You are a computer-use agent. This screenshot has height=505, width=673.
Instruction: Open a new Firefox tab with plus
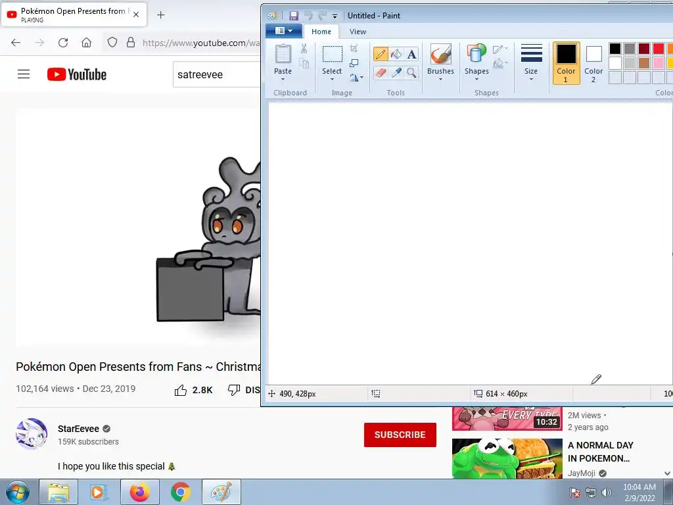coord(160,15)
